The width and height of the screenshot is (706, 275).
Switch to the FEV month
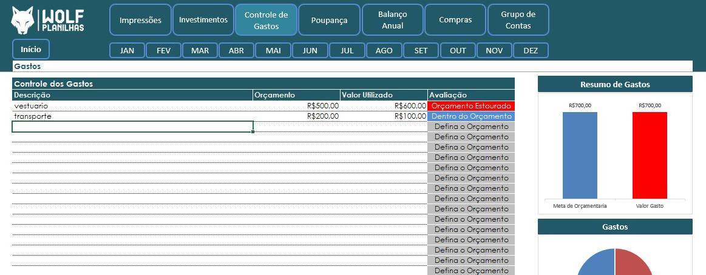[x=163, y=50]
